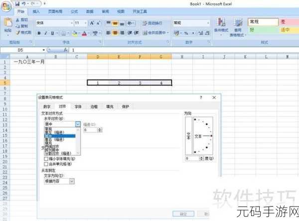Viewport: 299px width, 221px height.
Task: Check 合并单元格 (merge cells)
Action: coord(46,164)
